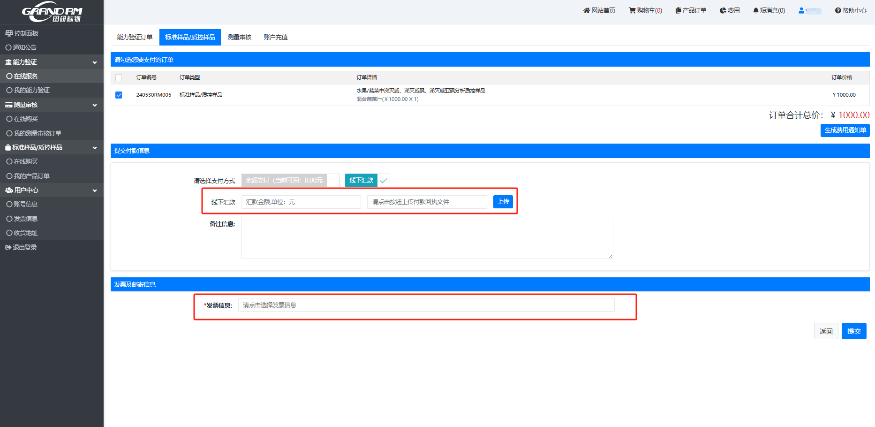Screen dimensions: 875x427
Task: Click the 产品订单 copy icon
Action: (x=678, y=10)
